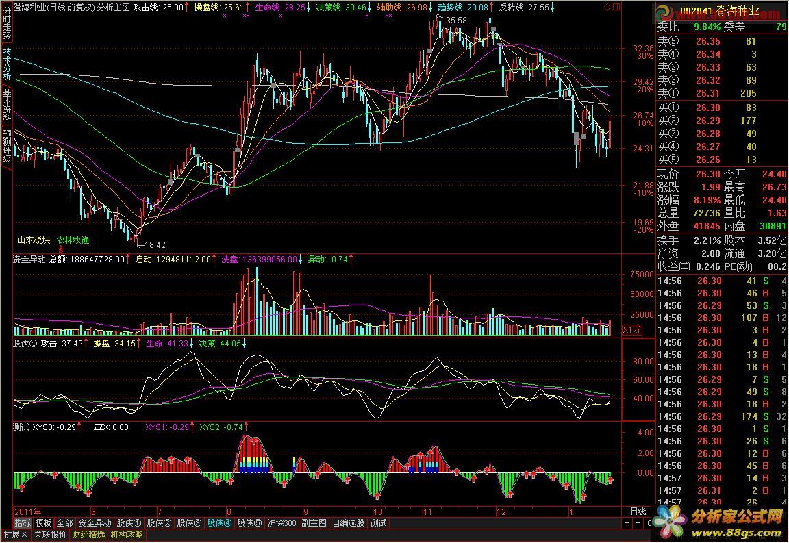
Task: Click the 测试 XYS0: -0.29 panel label
Action: [x=47, y=427]
